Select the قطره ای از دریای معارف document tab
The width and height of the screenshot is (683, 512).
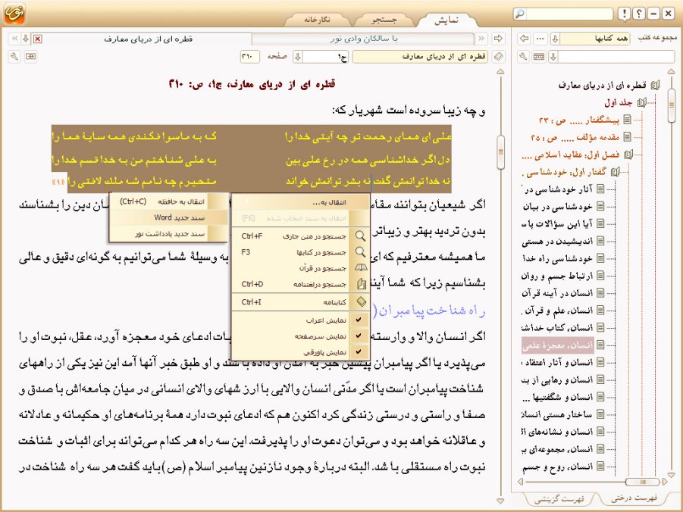point(148,39)
